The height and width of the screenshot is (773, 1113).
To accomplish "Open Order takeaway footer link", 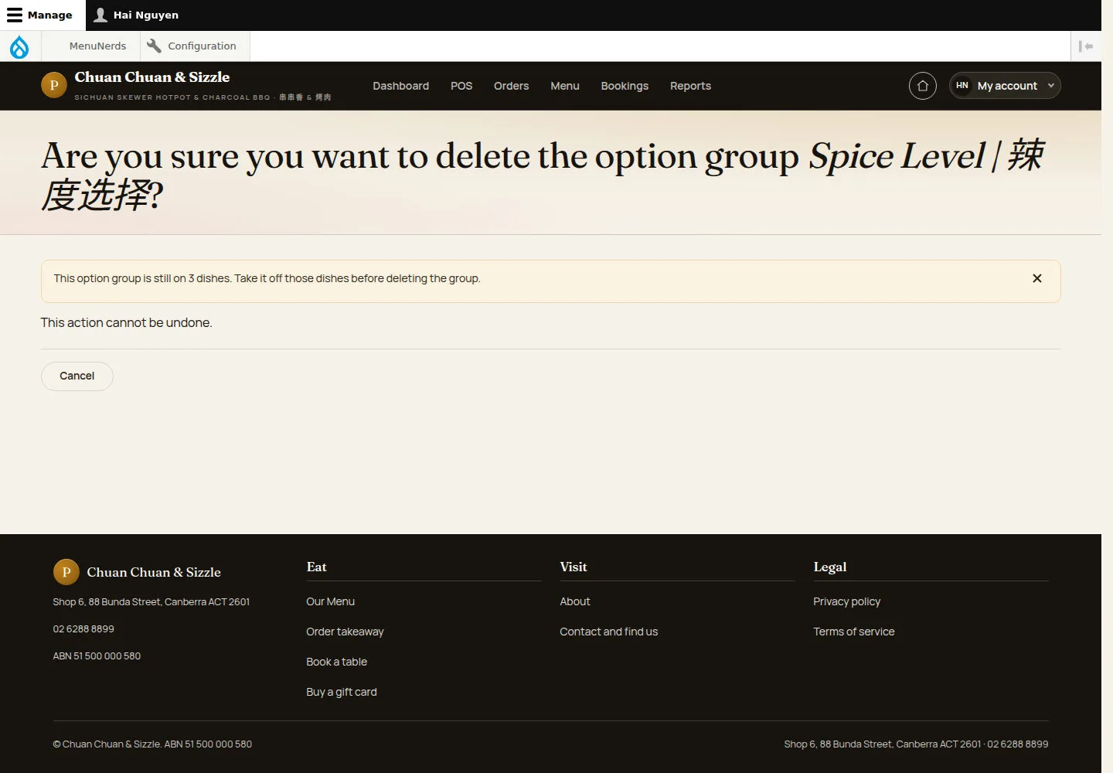I will 345,632.
